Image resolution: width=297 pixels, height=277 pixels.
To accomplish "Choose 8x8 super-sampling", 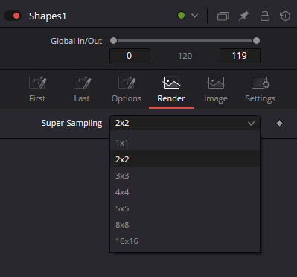I will (185, 225).
